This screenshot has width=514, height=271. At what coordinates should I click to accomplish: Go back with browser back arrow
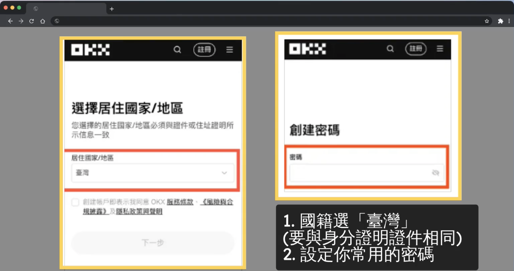pos(10,21)
